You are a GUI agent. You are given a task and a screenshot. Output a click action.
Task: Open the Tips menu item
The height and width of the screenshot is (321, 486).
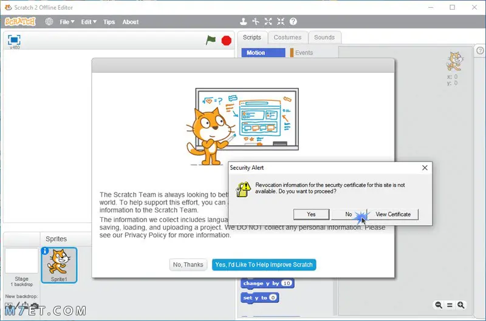109,22
